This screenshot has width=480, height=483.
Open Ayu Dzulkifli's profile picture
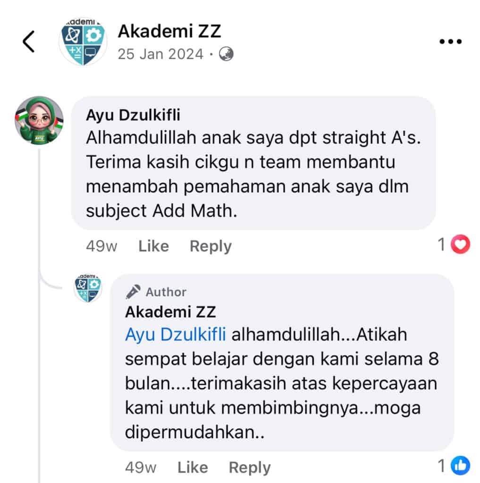39,120
